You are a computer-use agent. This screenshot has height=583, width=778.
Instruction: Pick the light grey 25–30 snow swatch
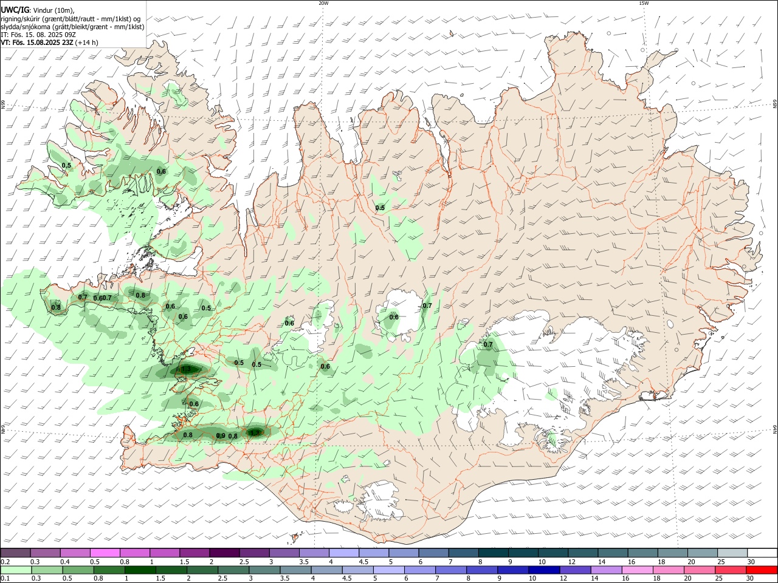pyautogui.click(x=731, y=553)
